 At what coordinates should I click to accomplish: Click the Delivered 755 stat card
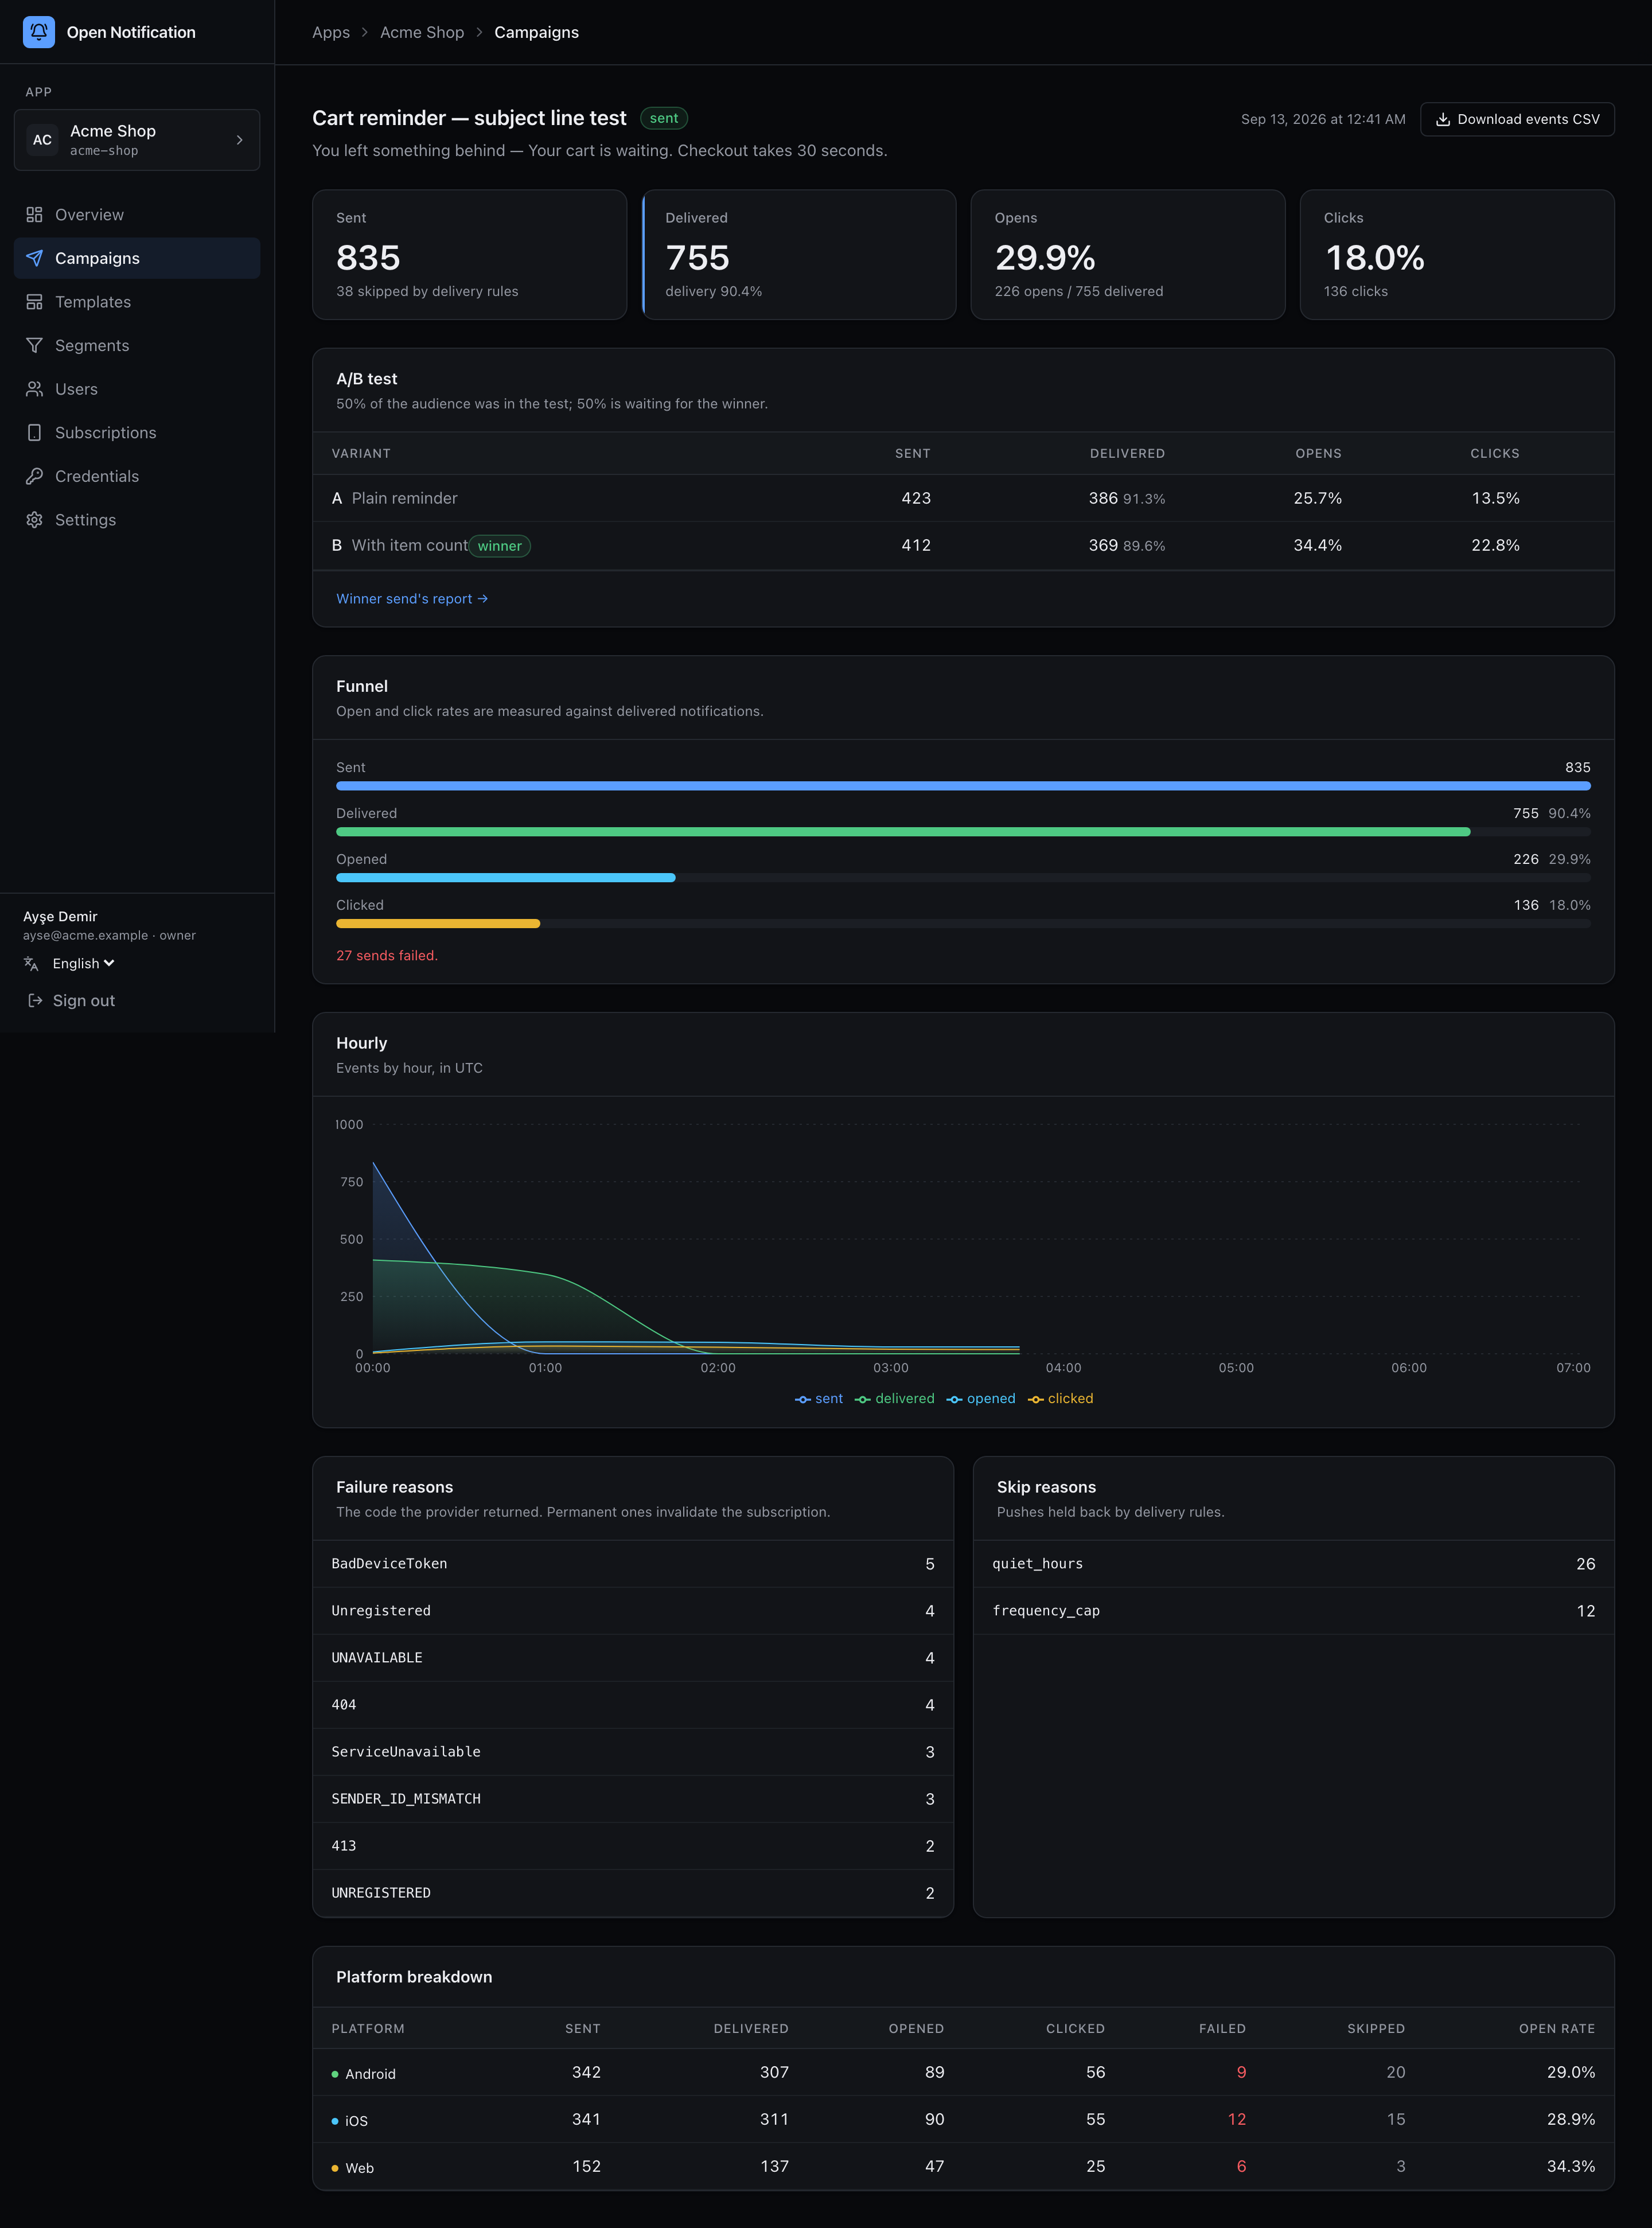tap(799, 255)
